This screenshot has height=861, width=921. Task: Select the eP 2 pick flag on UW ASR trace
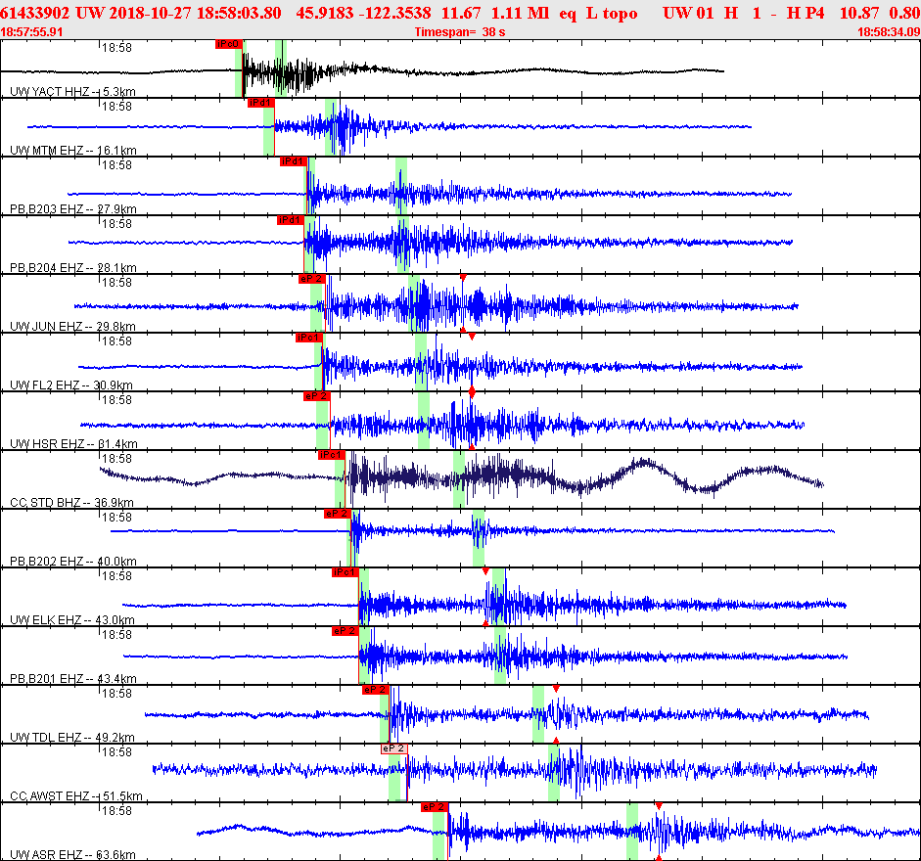435,807
